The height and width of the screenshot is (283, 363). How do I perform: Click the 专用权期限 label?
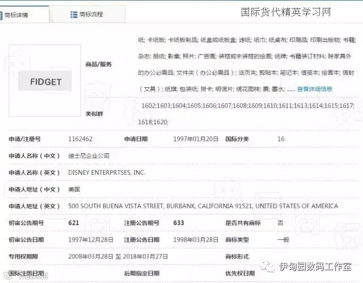tap(23, 256)
